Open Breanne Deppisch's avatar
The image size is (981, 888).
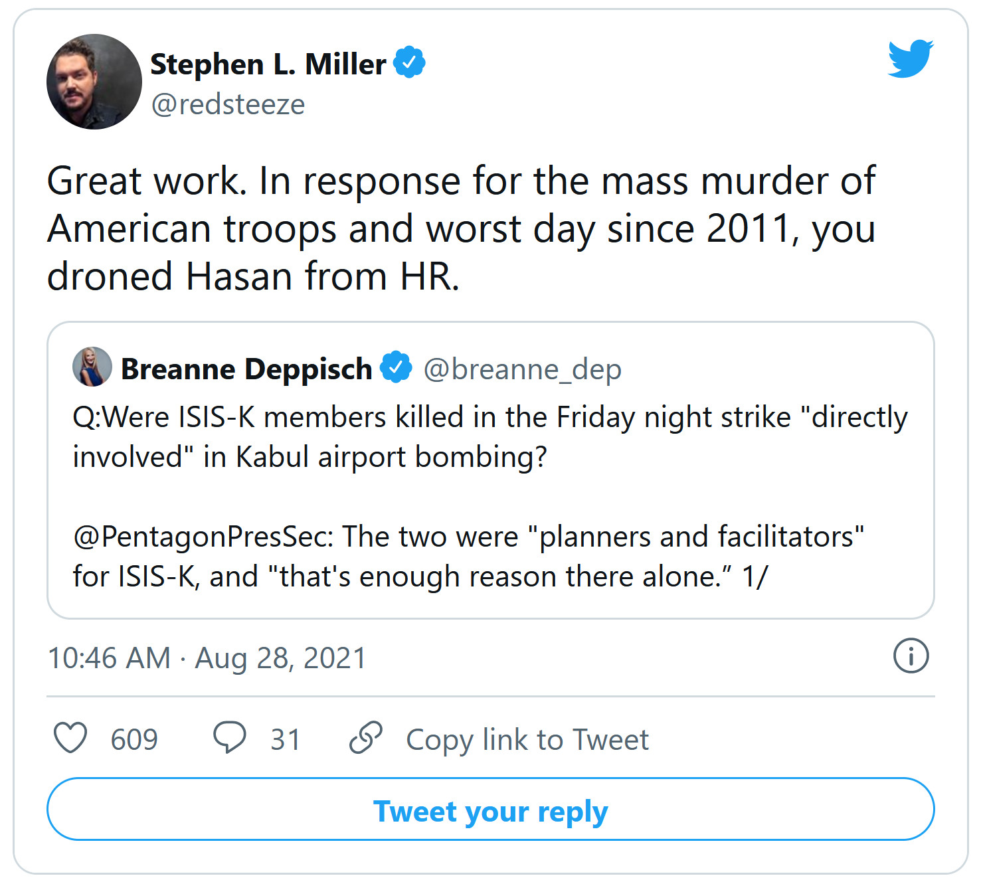tap(92, 367)
